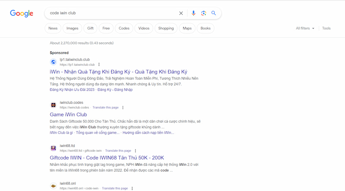Open the Game iWin Club result

[x=69, y=115]
